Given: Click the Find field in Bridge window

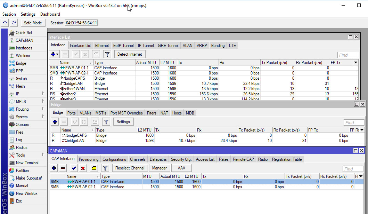Looking at the screenshot, I should 353,122.
